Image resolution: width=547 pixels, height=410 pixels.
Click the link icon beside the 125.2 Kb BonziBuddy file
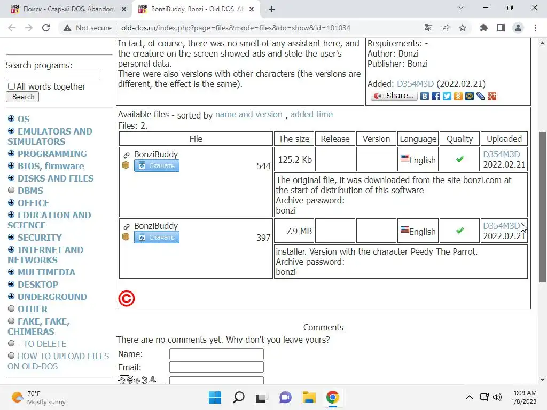click(126, 155)
